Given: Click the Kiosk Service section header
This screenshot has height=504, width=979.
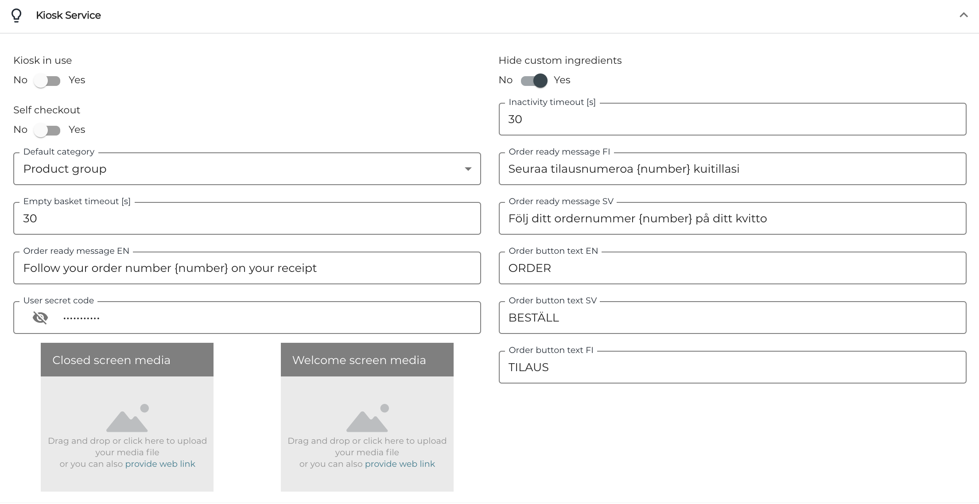Looking at the screenshot, I should tap(69, 16).
